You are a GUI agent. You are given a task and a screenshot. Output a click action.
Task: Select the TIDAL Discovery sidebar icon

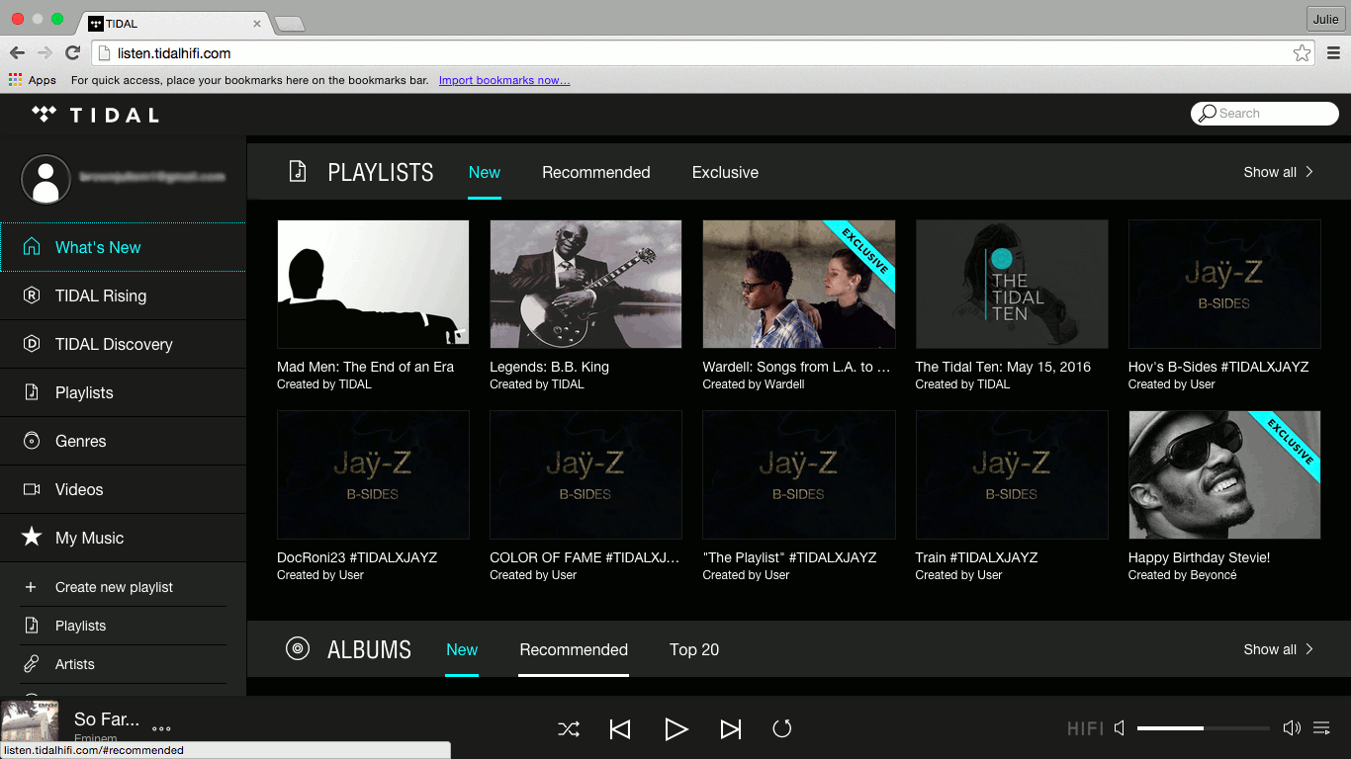point(32,344)
